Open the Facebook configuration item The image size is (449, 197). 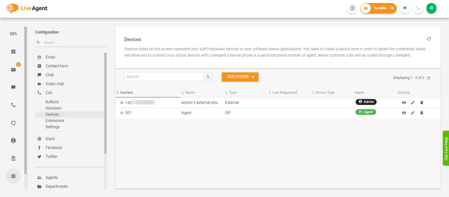54,148
